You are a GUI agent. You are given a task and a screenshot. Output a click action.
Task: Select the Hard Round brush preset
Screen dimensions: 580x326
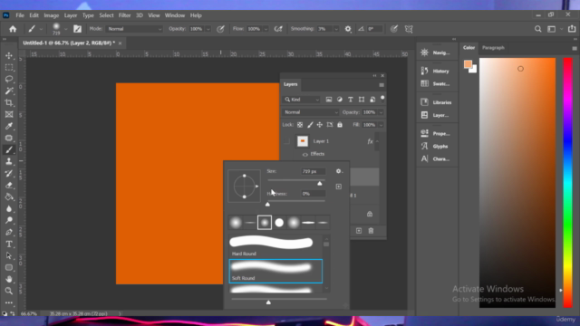[x=275, y=246]
